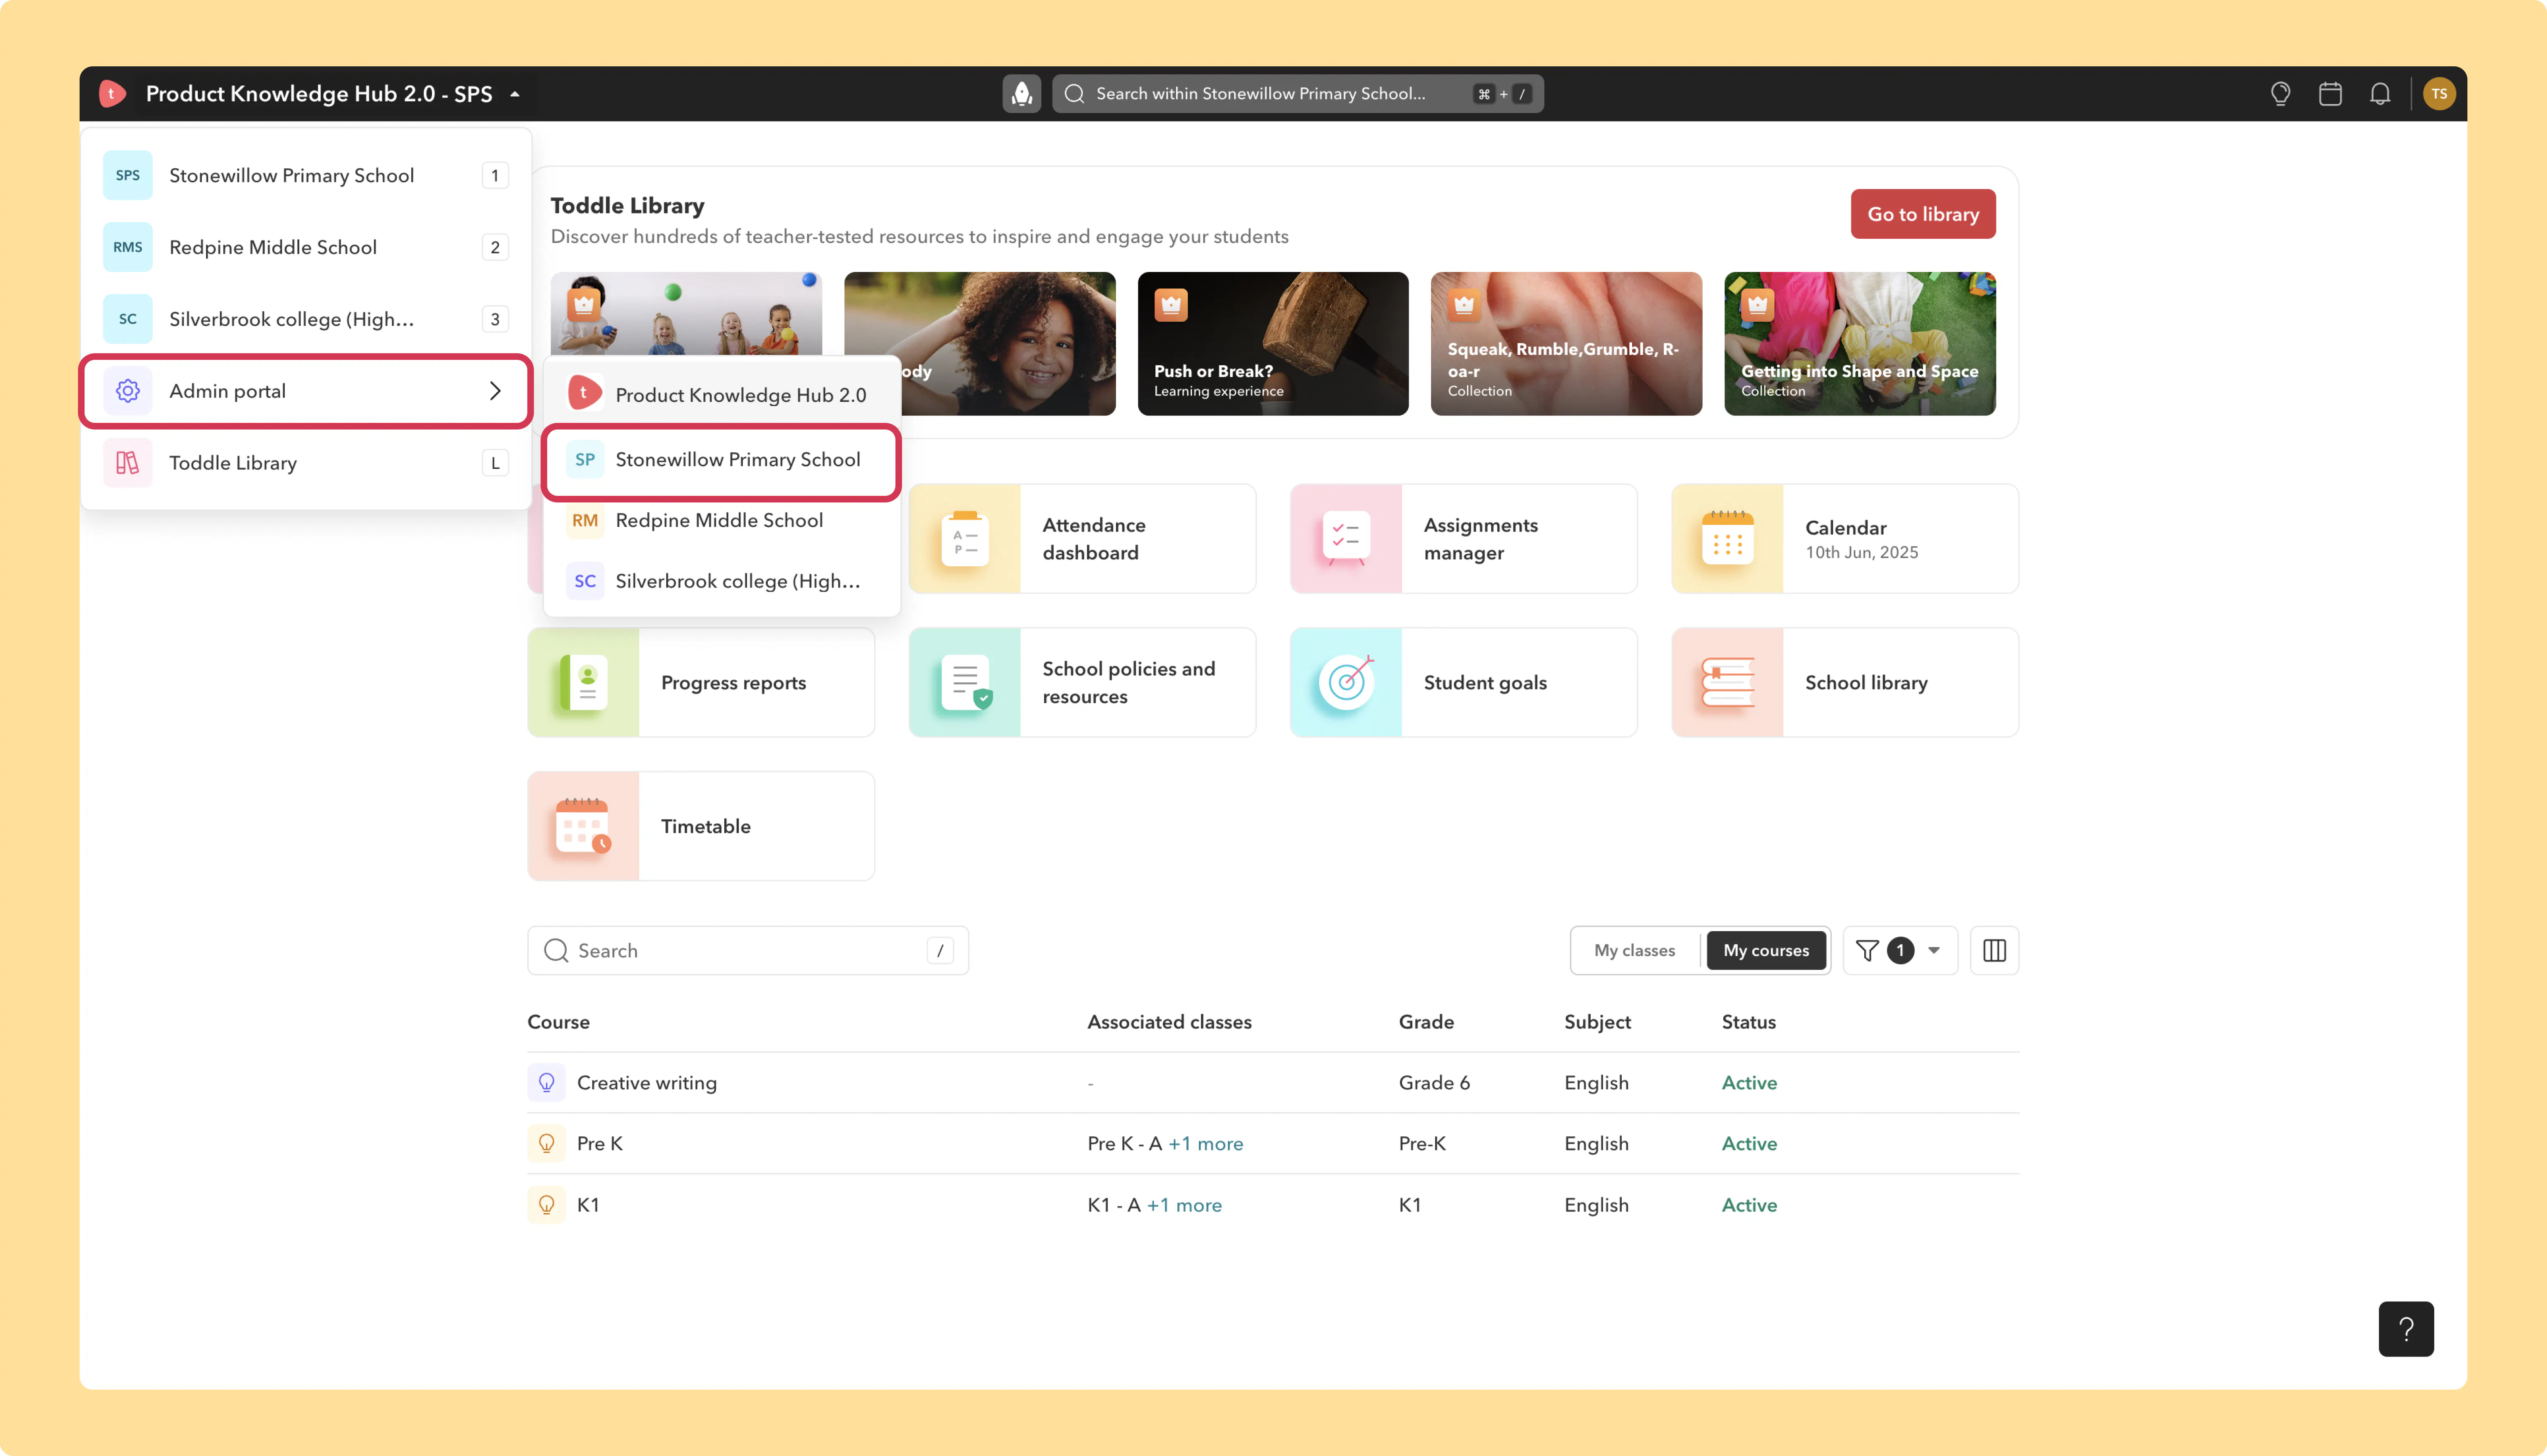
Task: Open the Attendance dashboard tile
Action: (x=1082, y=539)
